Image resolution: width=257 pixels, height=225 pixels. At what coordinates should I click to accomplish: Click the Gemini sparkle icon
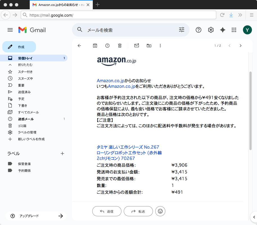[223, 30]
